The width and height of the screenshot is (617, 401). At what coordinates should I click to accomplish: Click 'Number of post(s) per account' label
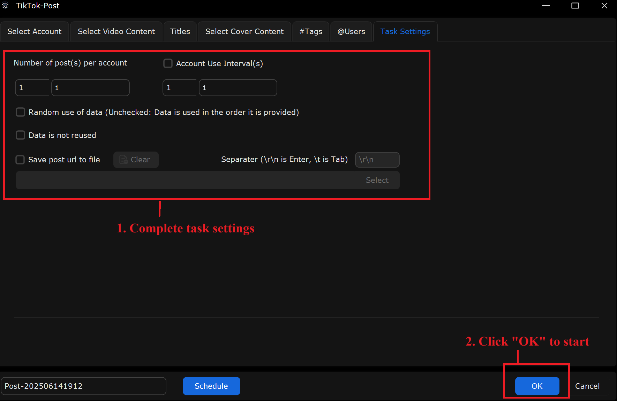(x=70, y=63)
